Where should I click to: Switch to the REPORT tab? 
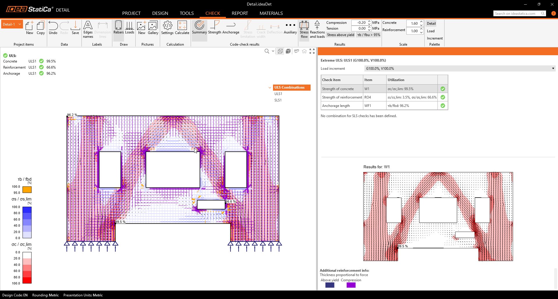click(240, 13)
